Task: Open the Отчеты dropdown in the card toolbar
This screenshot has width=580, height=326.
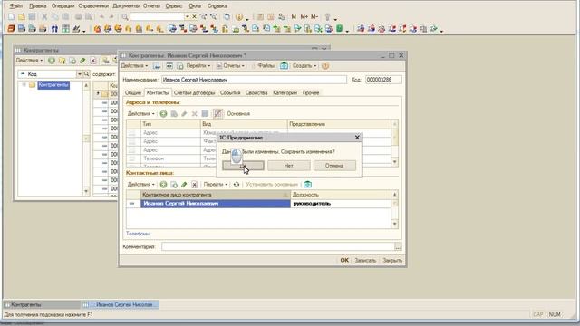Action: click(x=230, y=66)
